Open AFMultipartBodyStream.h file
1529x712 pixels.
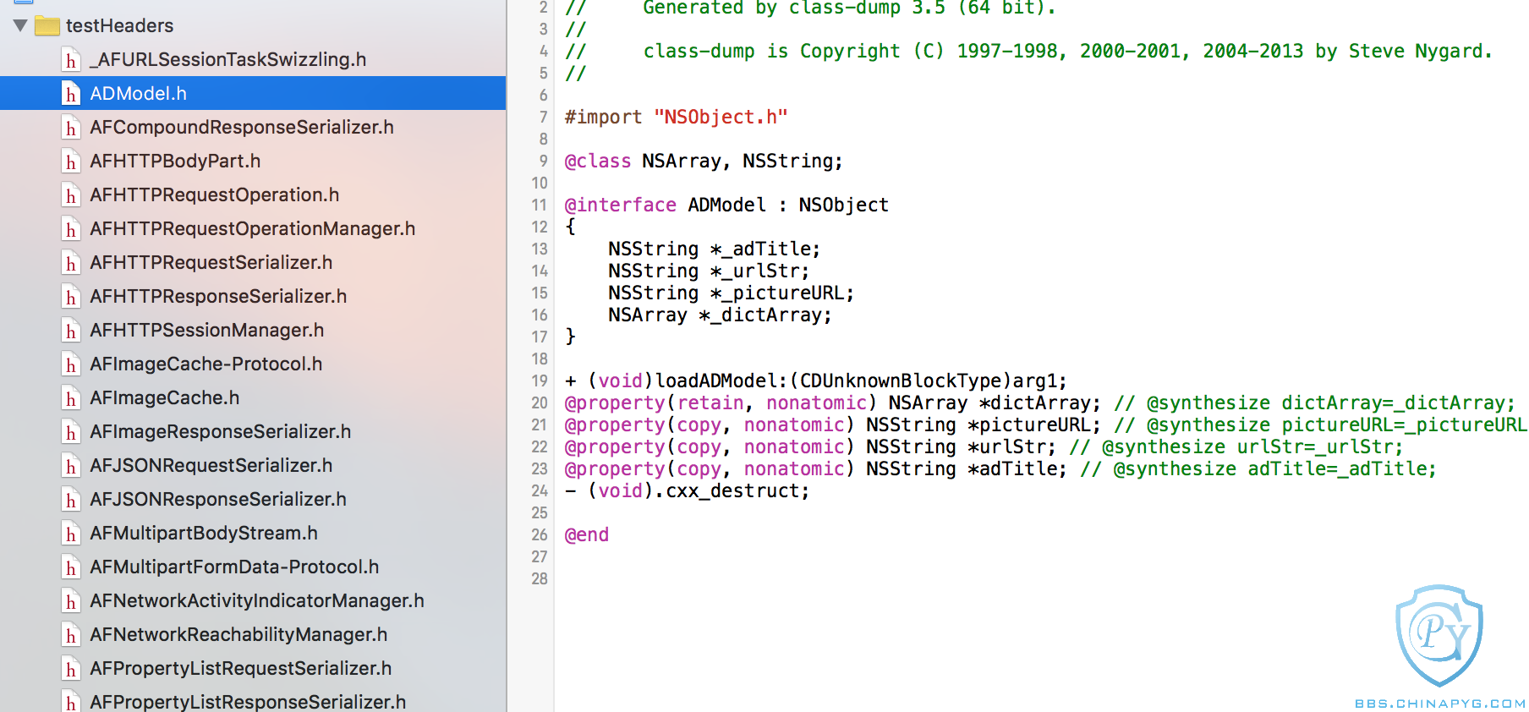pyautogui.click(x=204, y=533)
